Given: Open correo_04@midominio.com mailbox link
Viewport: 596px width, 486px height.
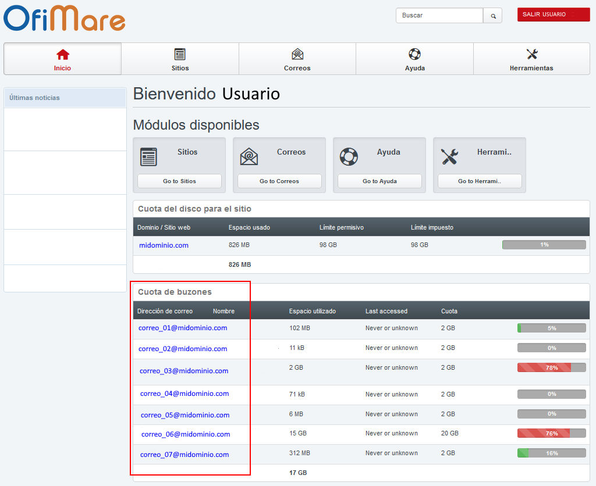Looking at the screenshot, I should [x=185, y=394].
